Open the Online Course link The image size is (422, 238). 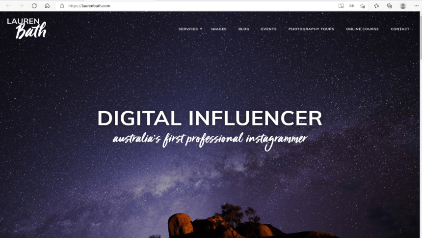point(363,29)
